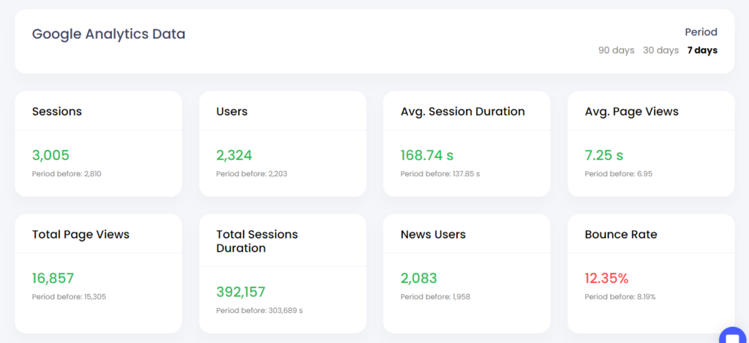This screenshot has width=749, height=343.
Task: Click the Total Page Views title
Action: [80, 235]
